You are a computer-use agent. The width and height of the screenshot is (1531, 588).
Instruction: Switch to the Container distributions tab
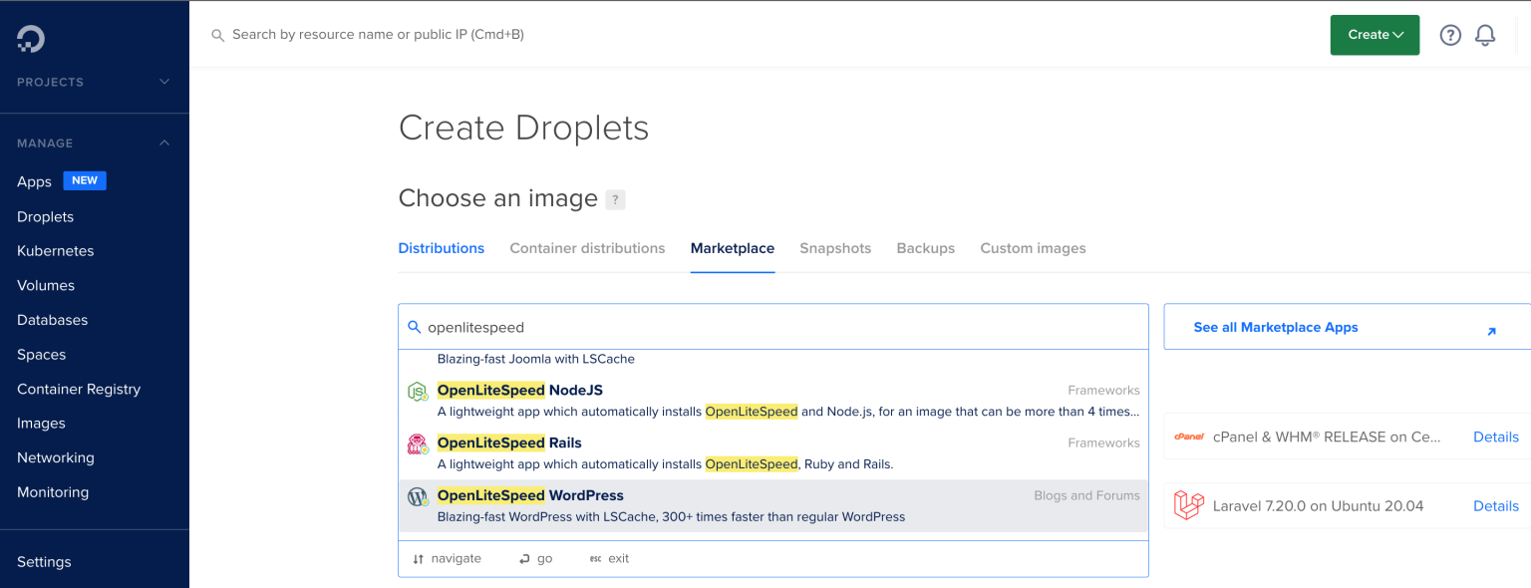pos(587,248)
